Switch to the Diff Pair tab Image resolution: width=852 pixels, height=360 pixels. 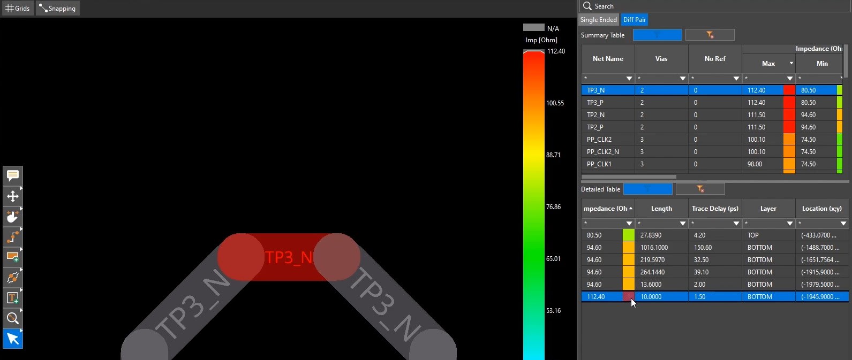click(x=635, y=20)
